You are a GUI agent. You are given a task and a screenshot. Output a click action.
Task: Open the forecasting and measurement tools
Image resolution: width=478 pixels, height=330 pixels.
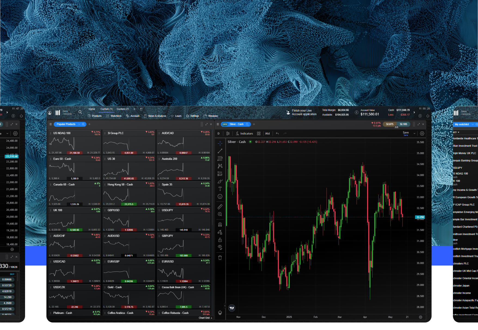(x=220, y=174)
